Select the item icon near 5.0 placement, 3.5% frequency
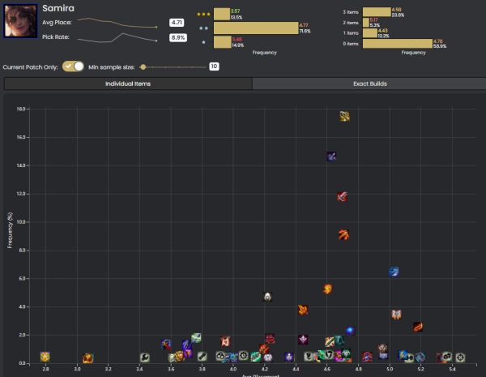 (396, 315)
